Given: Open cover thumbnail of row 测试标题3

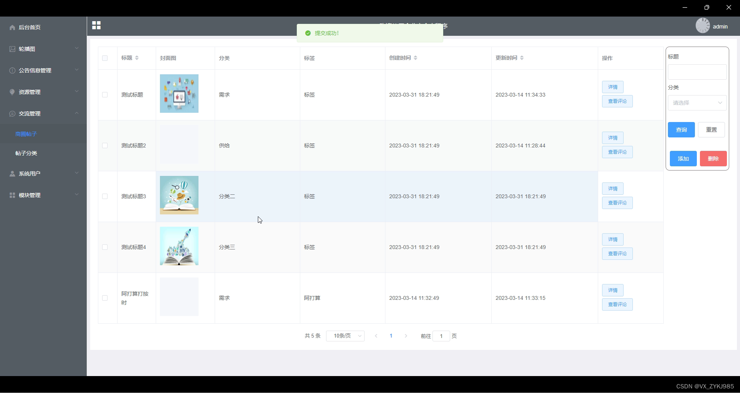Looking at the screenshot, I should pos(179,195).
